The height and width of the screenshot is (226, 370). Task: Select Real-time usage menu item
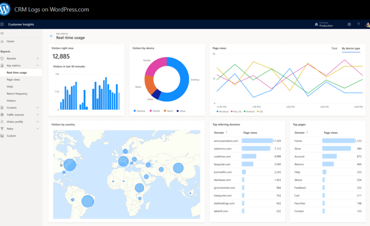tap(21, 72)
